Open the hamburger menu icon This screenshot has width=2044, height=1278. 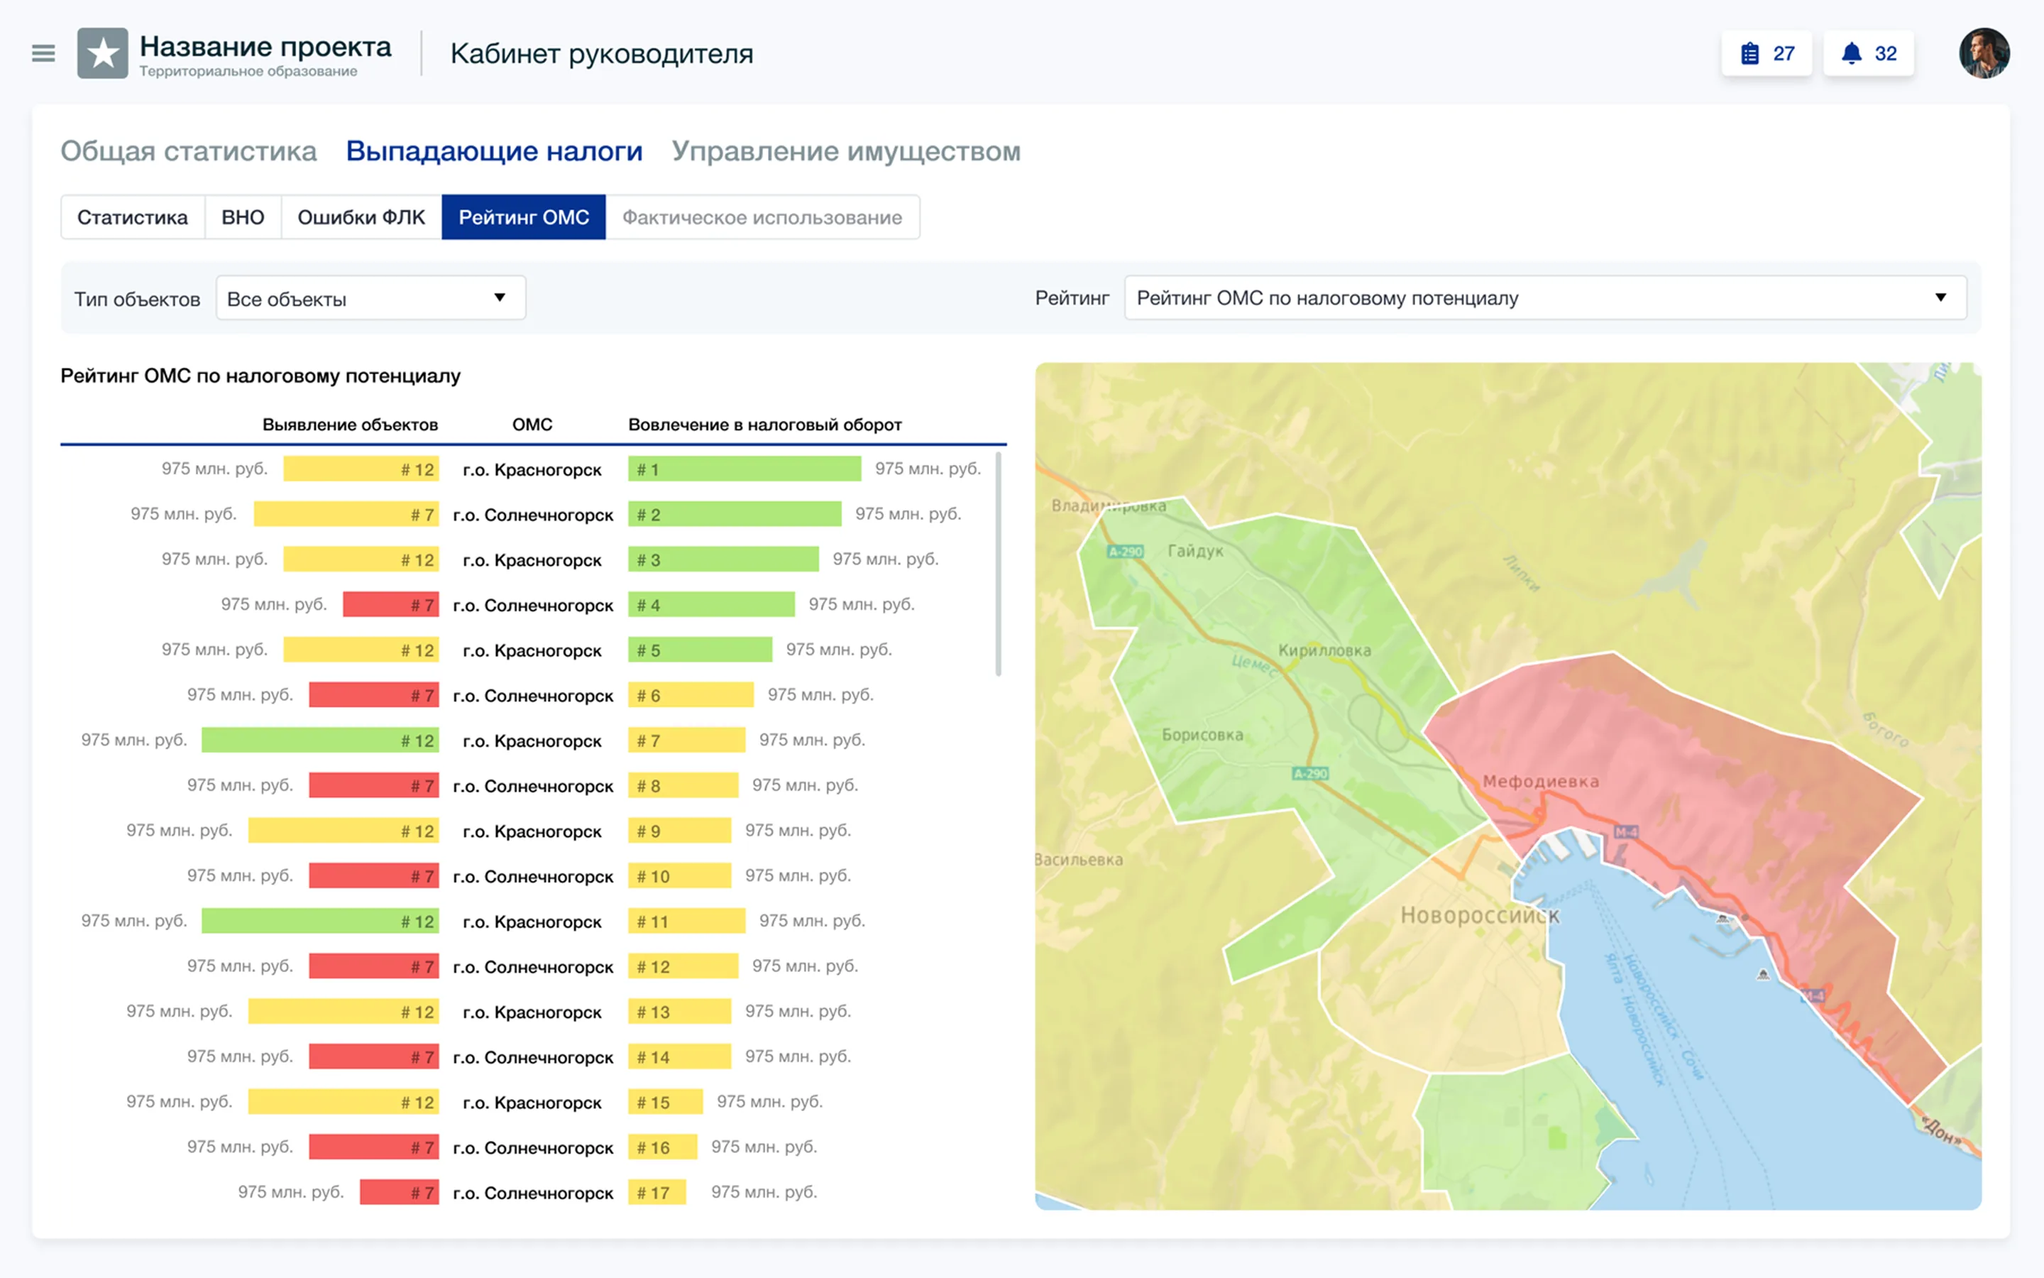[x=43, y=53]
